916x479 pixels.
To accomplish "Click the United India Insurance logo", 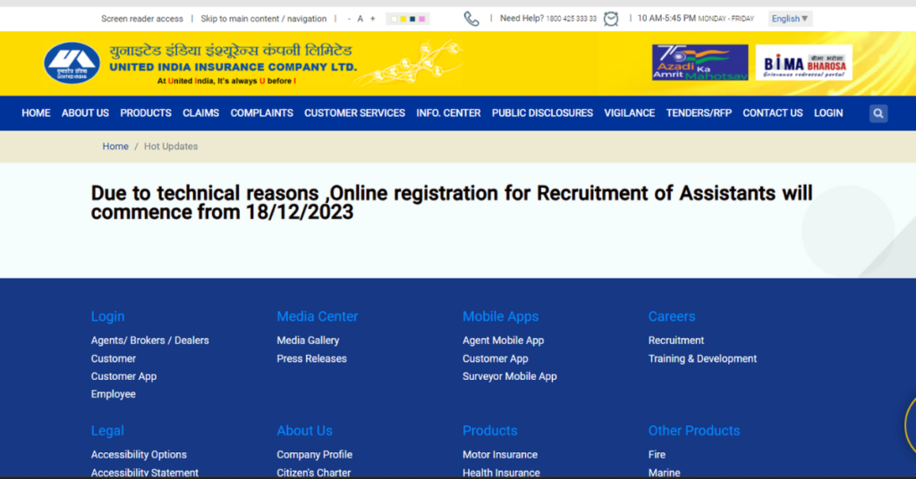I will pyautogui.click(x=72, y=63).
